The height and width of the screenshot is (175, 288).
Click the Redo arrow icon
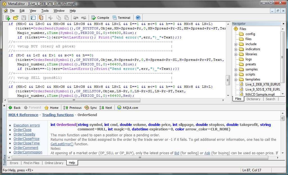coord(84,18)
